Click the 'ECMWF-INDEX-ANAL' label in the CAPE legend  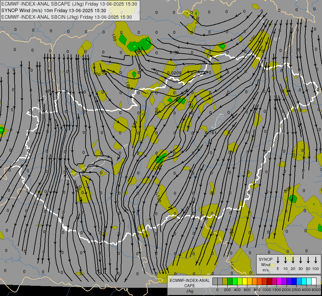coord(189,281)
